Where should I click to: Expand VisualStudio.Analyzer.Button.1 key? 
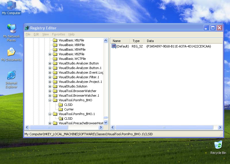click(50, 68)
